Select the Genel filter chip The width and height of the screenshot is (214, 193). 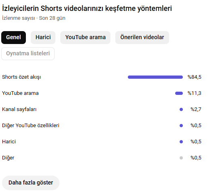coord(13,38)
